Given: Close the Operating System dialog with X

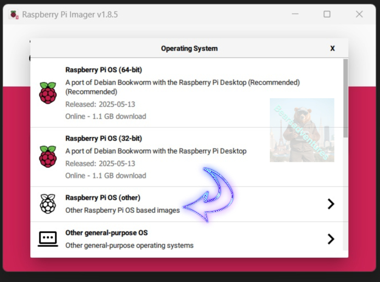Looking at the screenshot, I should click(x=332, y=48).
